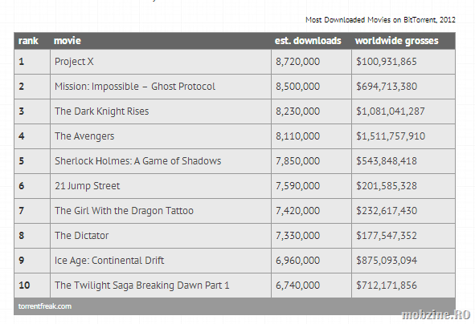This screenshot has width=475, height=324.
Task: Click The Twilight Saga Breaking Dawn Part 1
Action: (141, 286)
